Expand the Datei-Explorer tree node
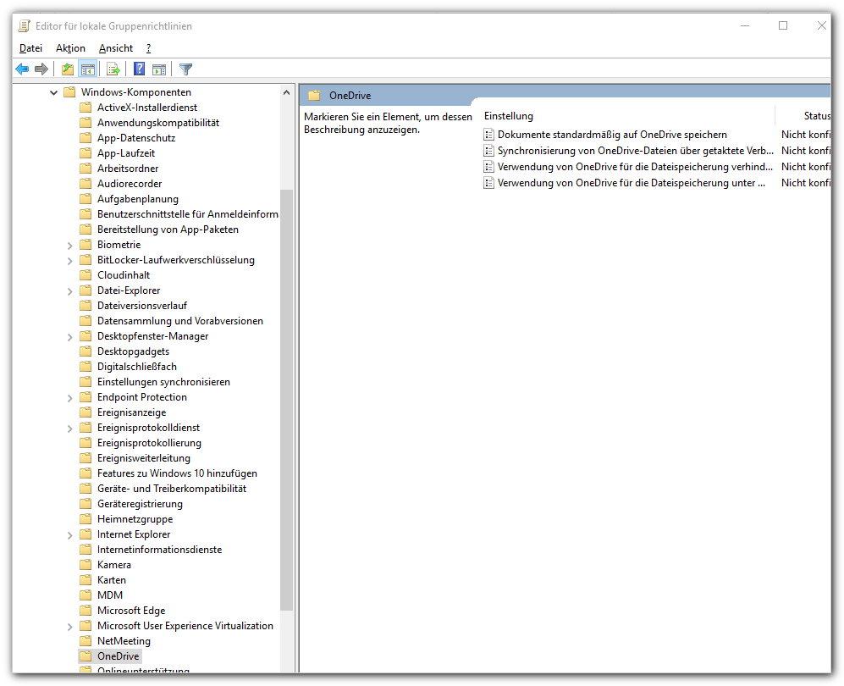The width and height of the screenshot is (844, 686). pyautogui.click(x=69, y=291)
